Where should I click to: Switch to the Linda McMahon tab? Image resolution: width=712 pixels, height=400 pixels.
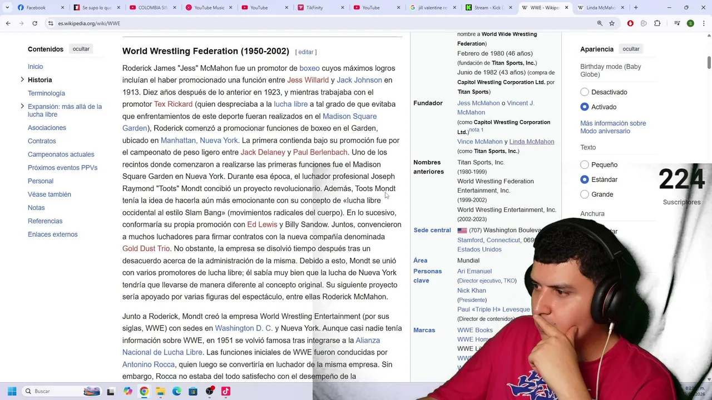pyautogui.click(x=601, y=8)
